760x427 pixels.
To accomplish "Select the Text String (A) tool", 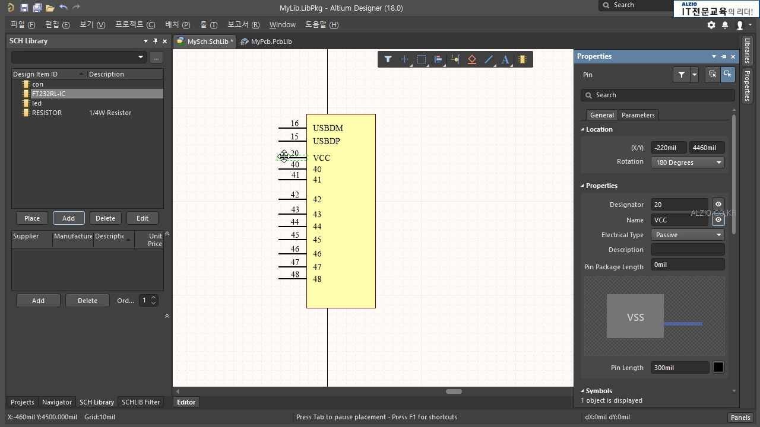I will (505, 59).
